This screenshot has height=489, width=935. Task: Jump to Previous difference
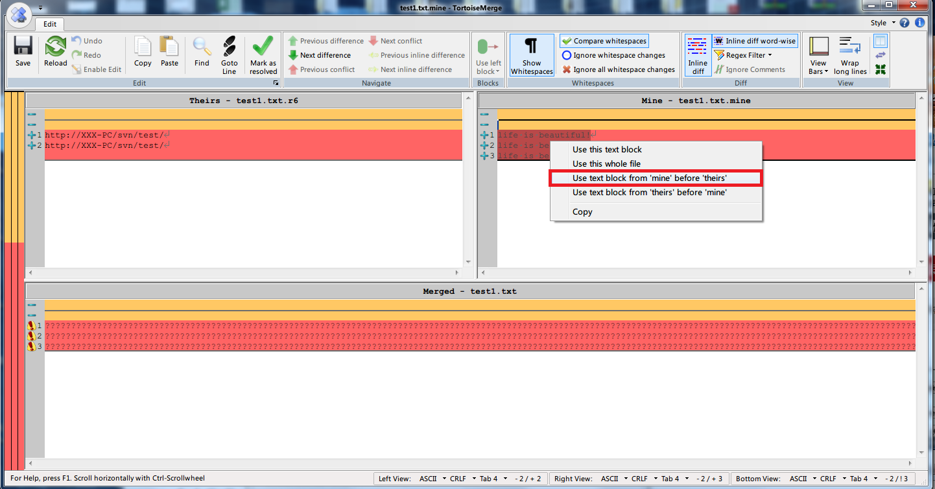coord(325,41)
